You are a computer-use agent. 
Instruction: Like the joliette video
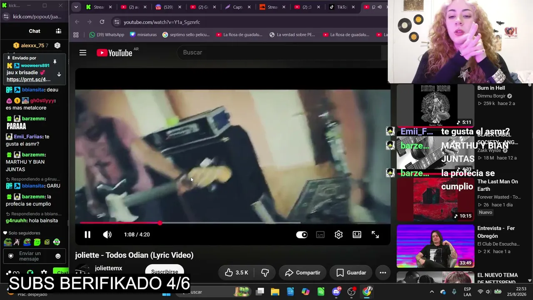(x=236, y=272)
